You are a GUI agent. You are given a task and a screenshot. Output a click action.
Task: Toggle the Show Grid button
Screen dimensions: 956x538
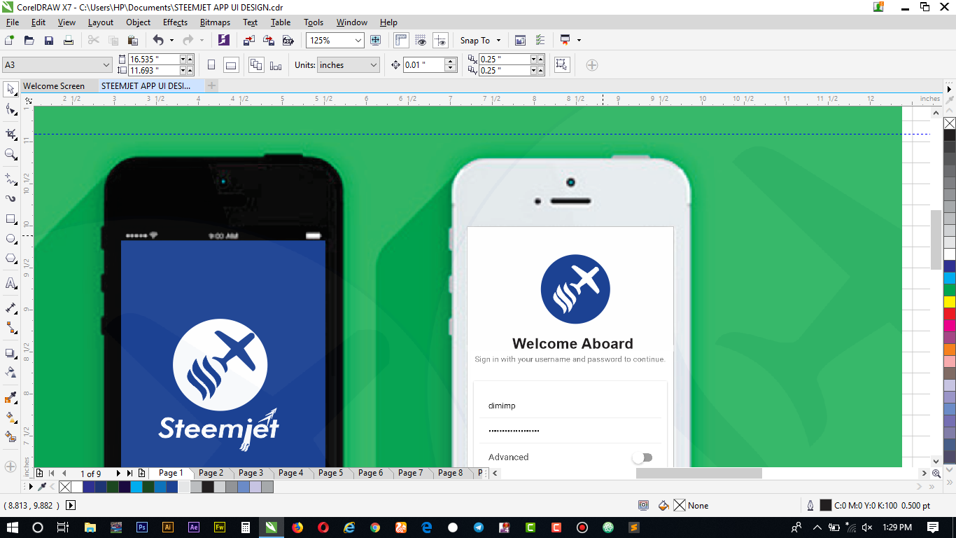point(421,41)
